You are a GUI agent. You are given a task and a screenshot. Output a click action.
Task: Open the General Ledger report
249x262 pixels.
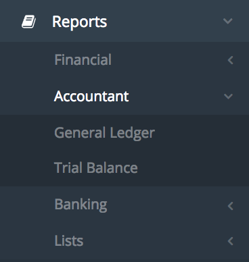pos(104,133)
